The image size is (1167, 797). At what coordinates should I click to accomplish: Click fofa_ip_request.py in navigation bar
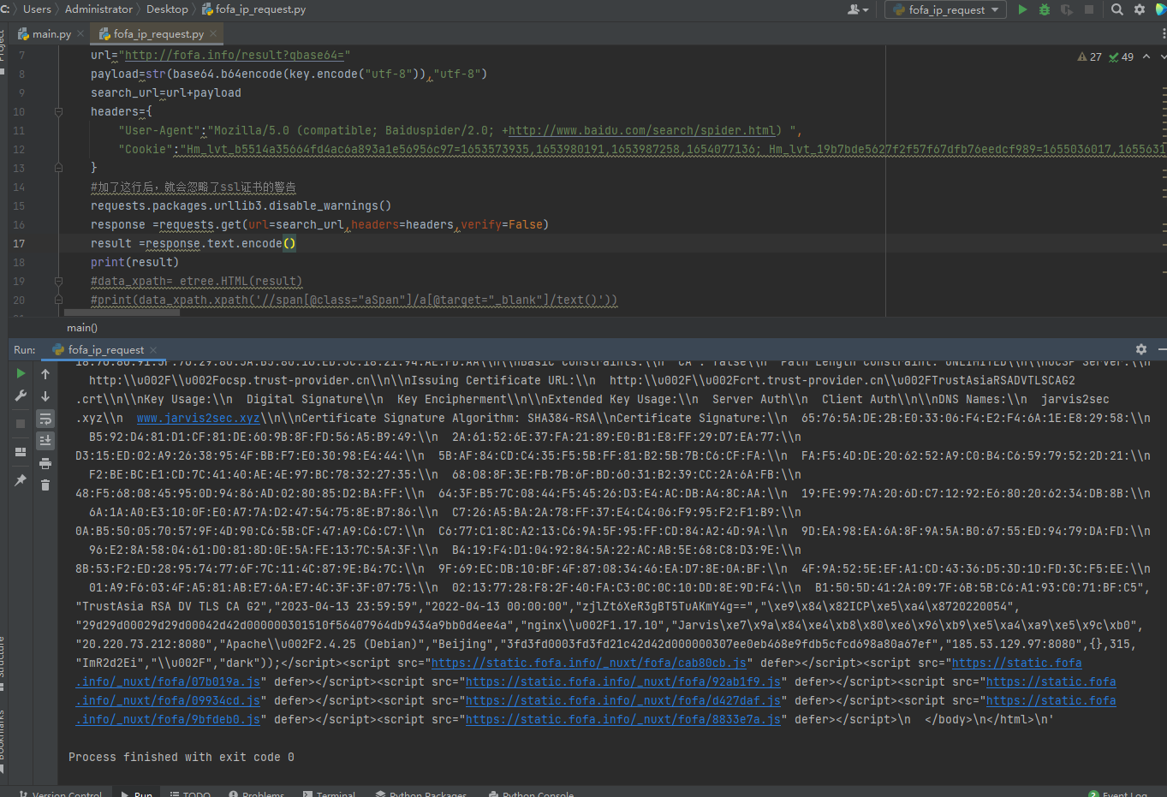[253, 9]
